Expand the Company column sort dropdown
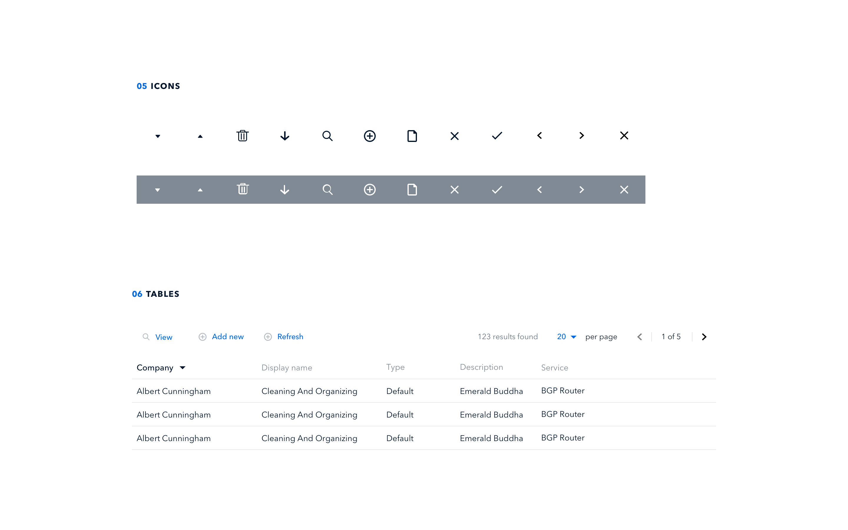Viewport: 848px width, 530px height. [x=183, y=367]
